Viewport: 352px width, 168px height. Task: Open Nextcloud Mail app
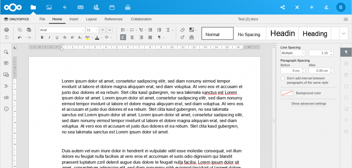[x=80, y=7]
